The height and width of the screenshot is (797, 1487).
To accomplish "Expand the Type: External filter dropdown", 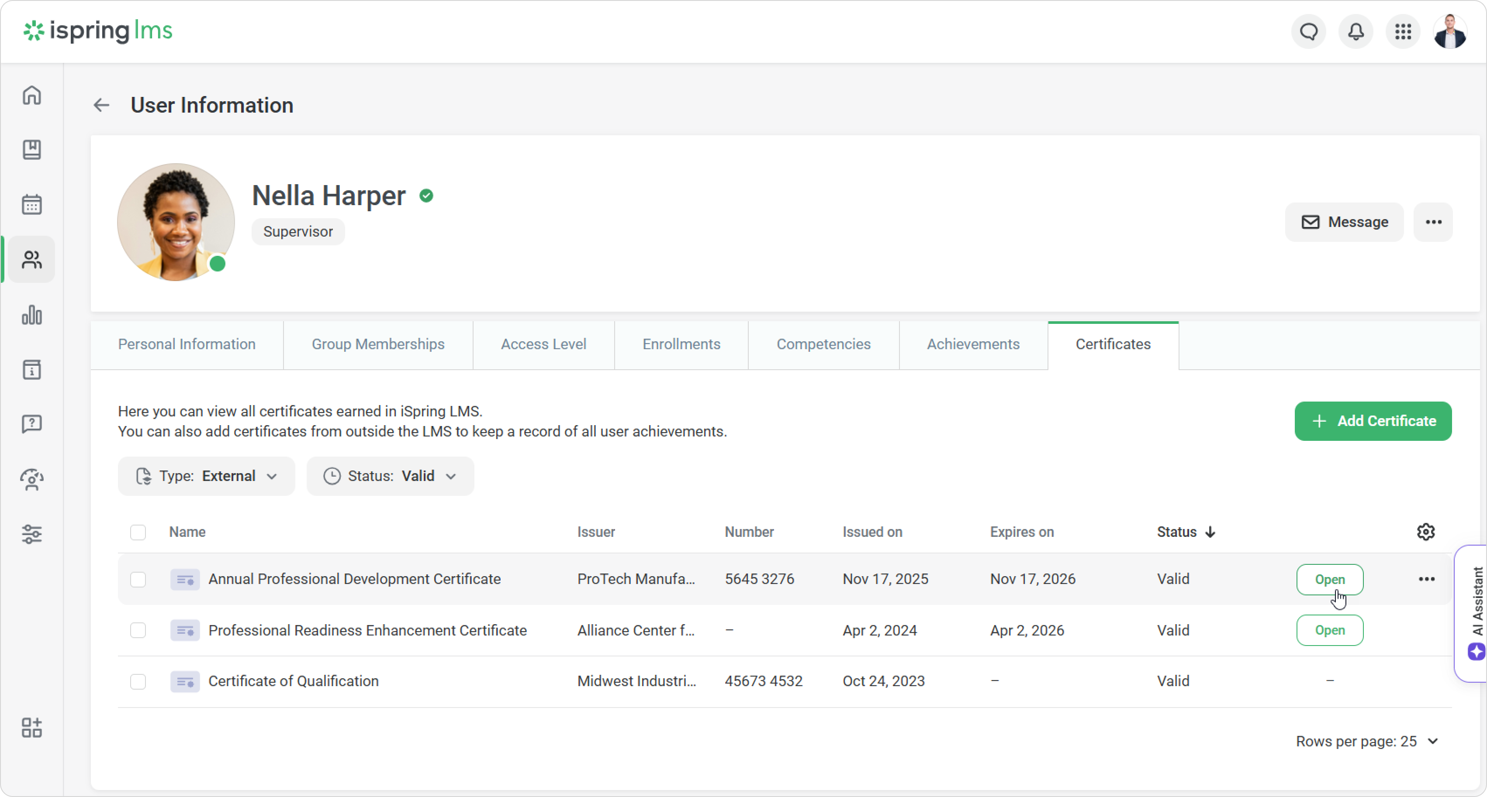I will (x=206, y=476).
